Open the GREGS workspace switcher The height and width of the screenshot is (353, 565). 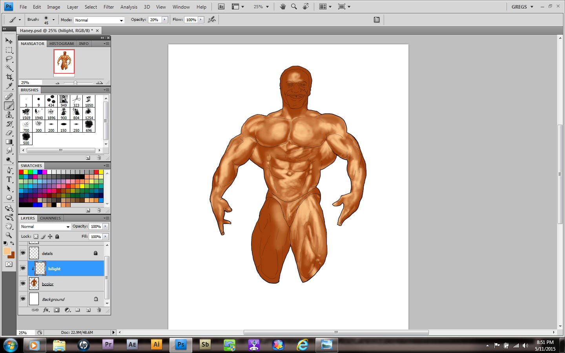tap(522, 7)
